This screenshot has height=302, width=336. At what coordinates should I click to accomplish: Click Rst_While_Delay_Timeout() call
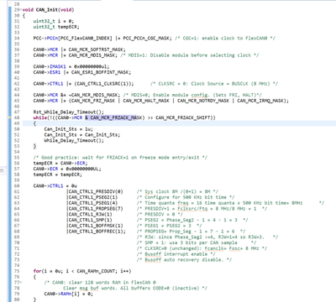(x=69, y=112)
